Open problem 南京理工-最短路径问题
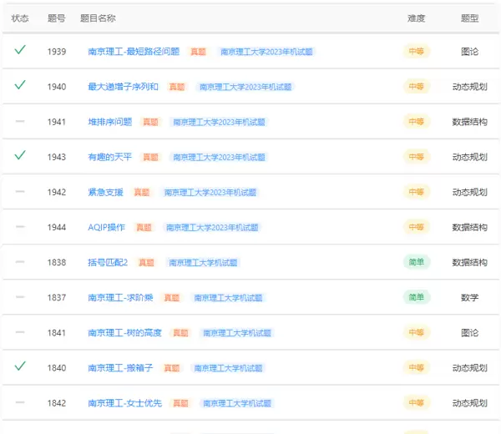The image size is (501, 434). [x=134, y=52]
